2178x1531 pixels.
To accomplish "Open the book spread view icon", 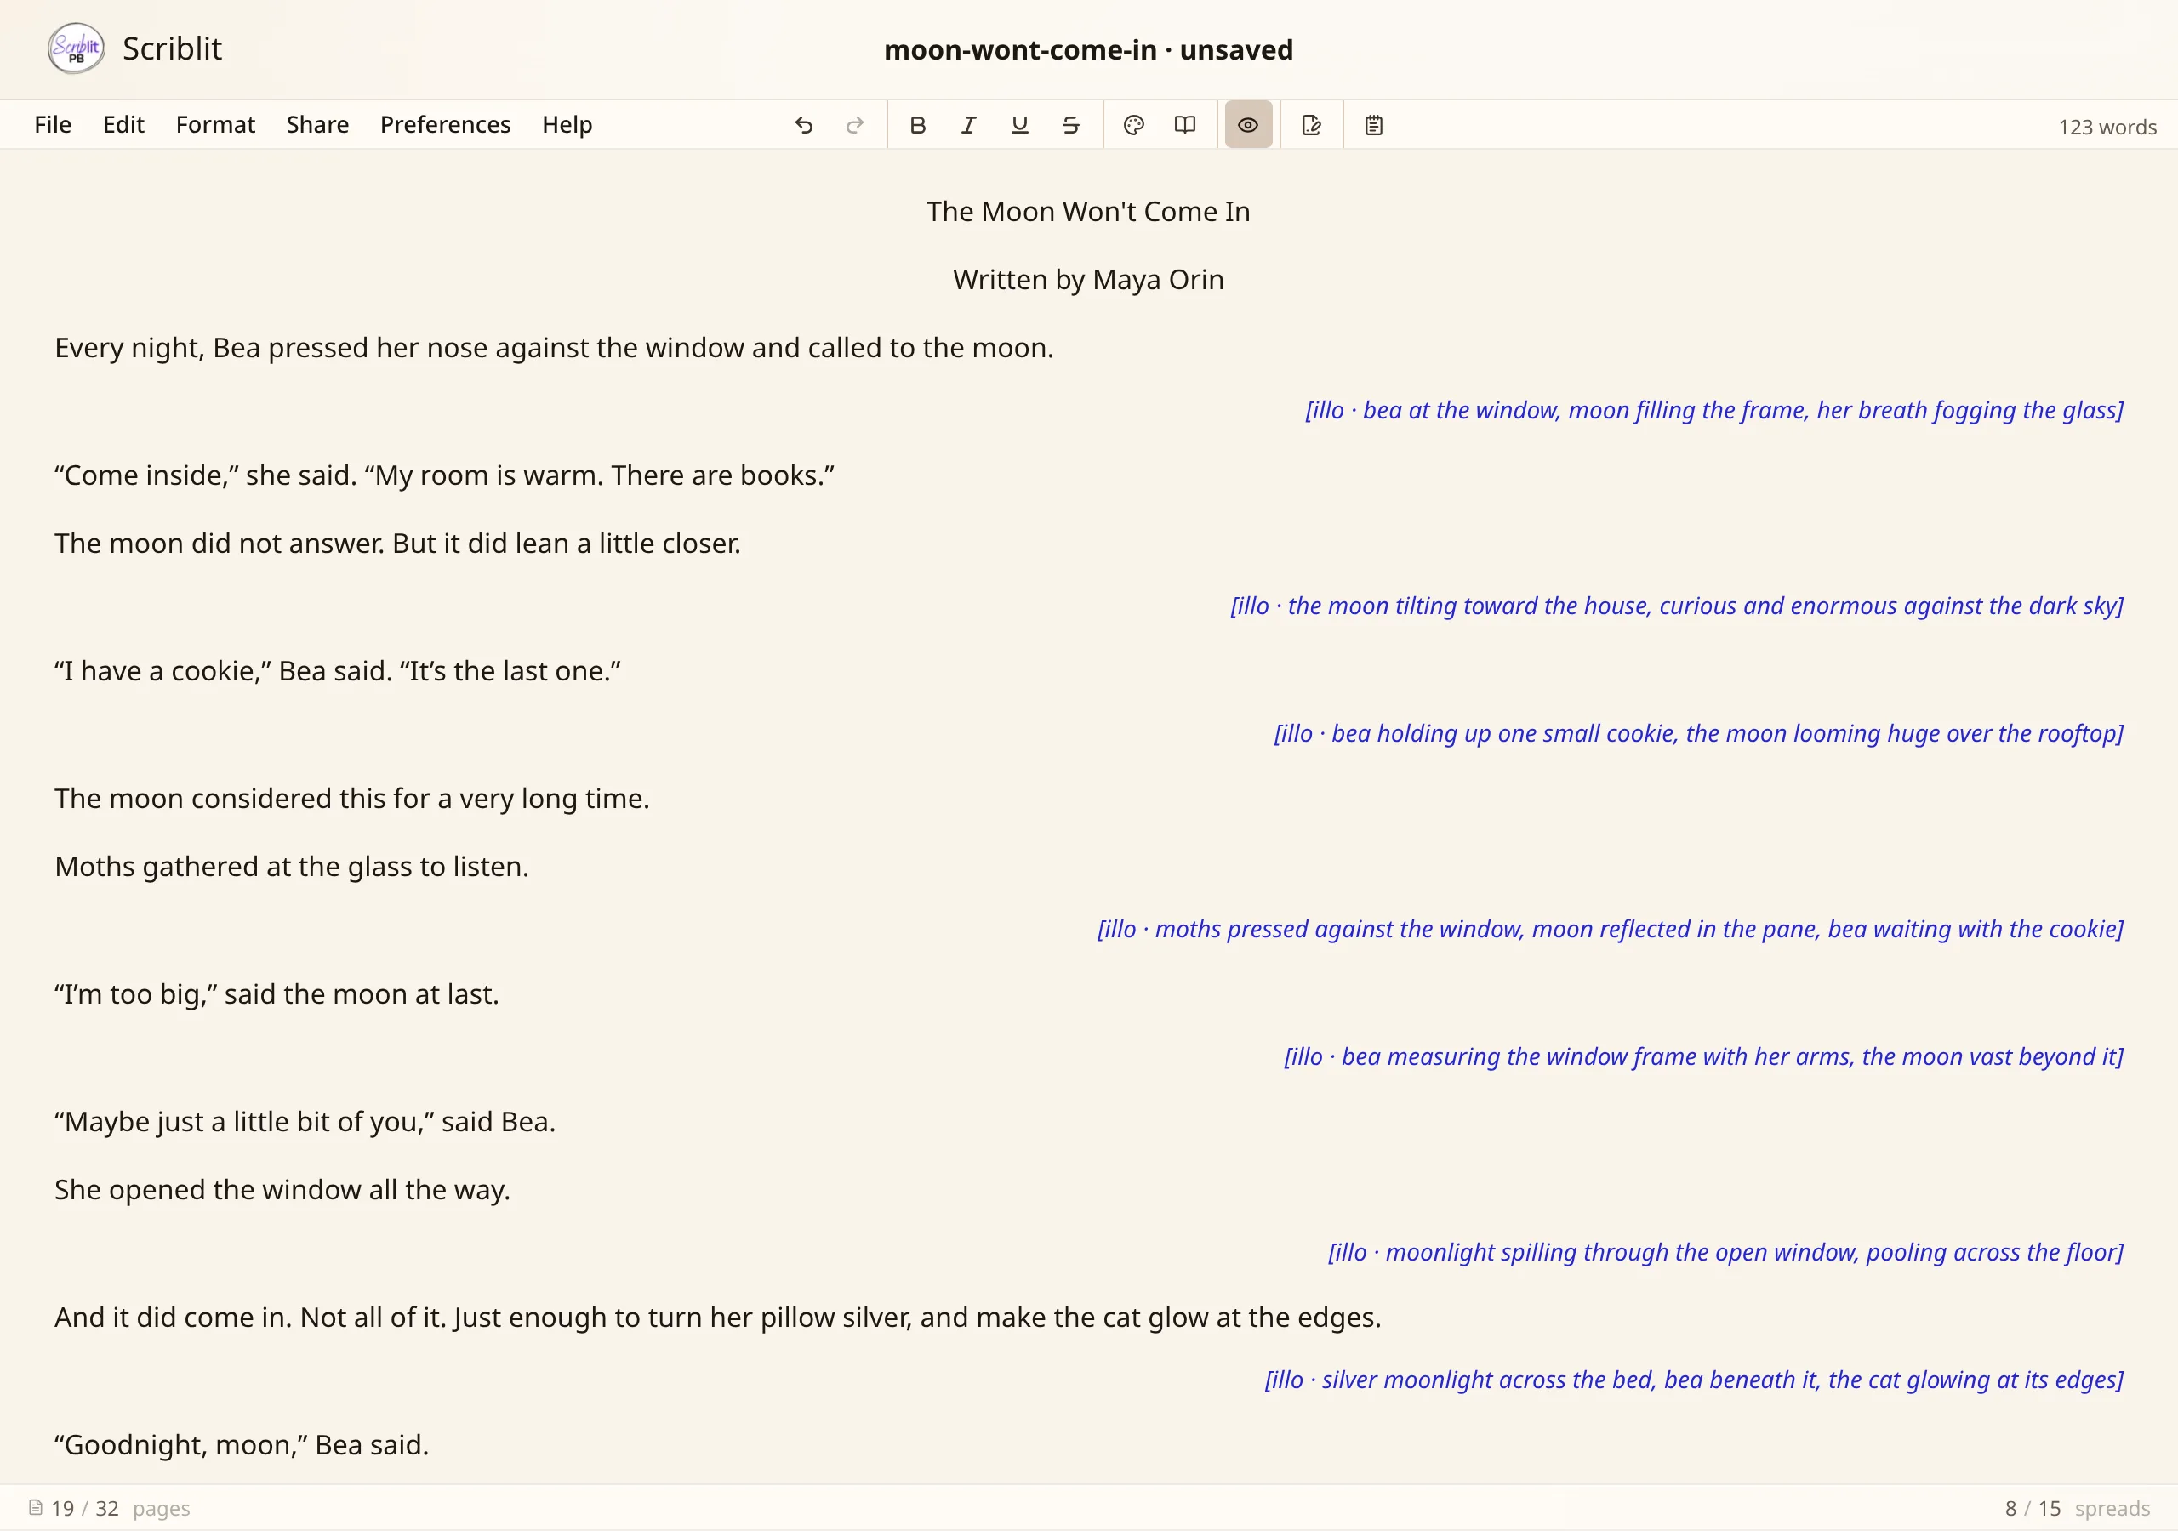I will [1185, 125].
